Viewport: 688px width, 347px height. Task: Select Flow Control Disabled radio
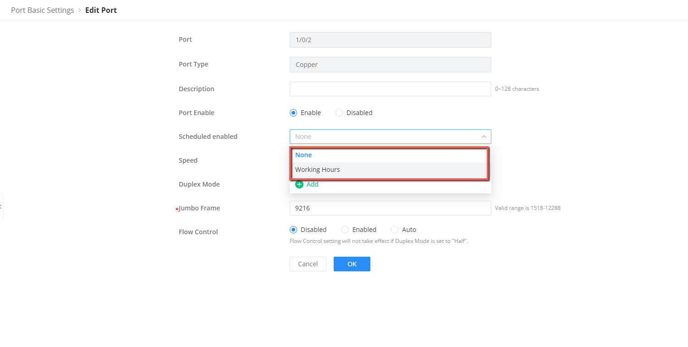[293, 230]
